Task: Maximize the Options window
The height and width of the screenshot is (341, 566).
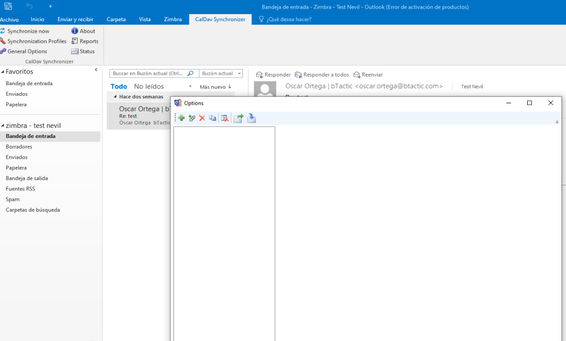Action: click(x=529, y=103)
